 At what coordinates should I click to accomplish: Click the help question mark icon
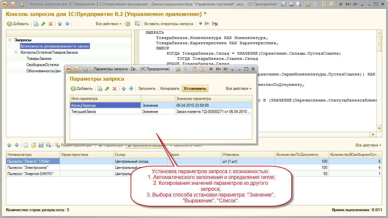[128, 24]
